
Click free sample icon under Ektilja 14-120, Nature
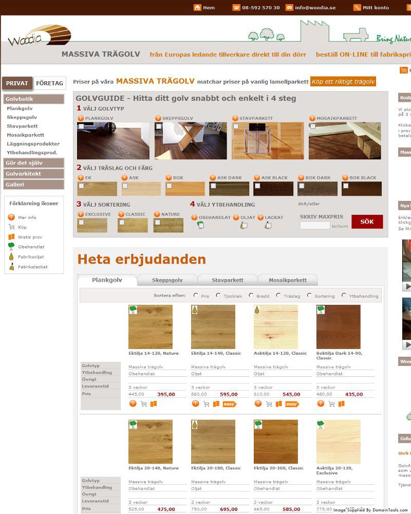154,404
